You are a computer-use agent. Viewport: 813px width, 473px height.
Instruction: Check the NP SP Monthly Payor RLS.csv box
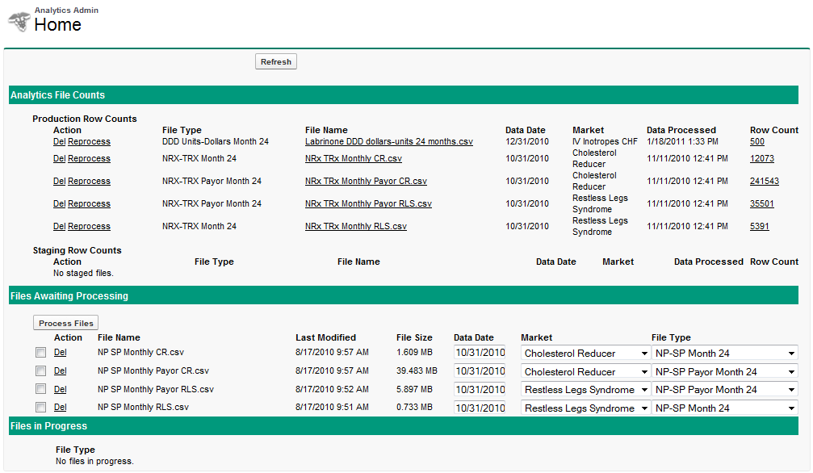point(40,390)
